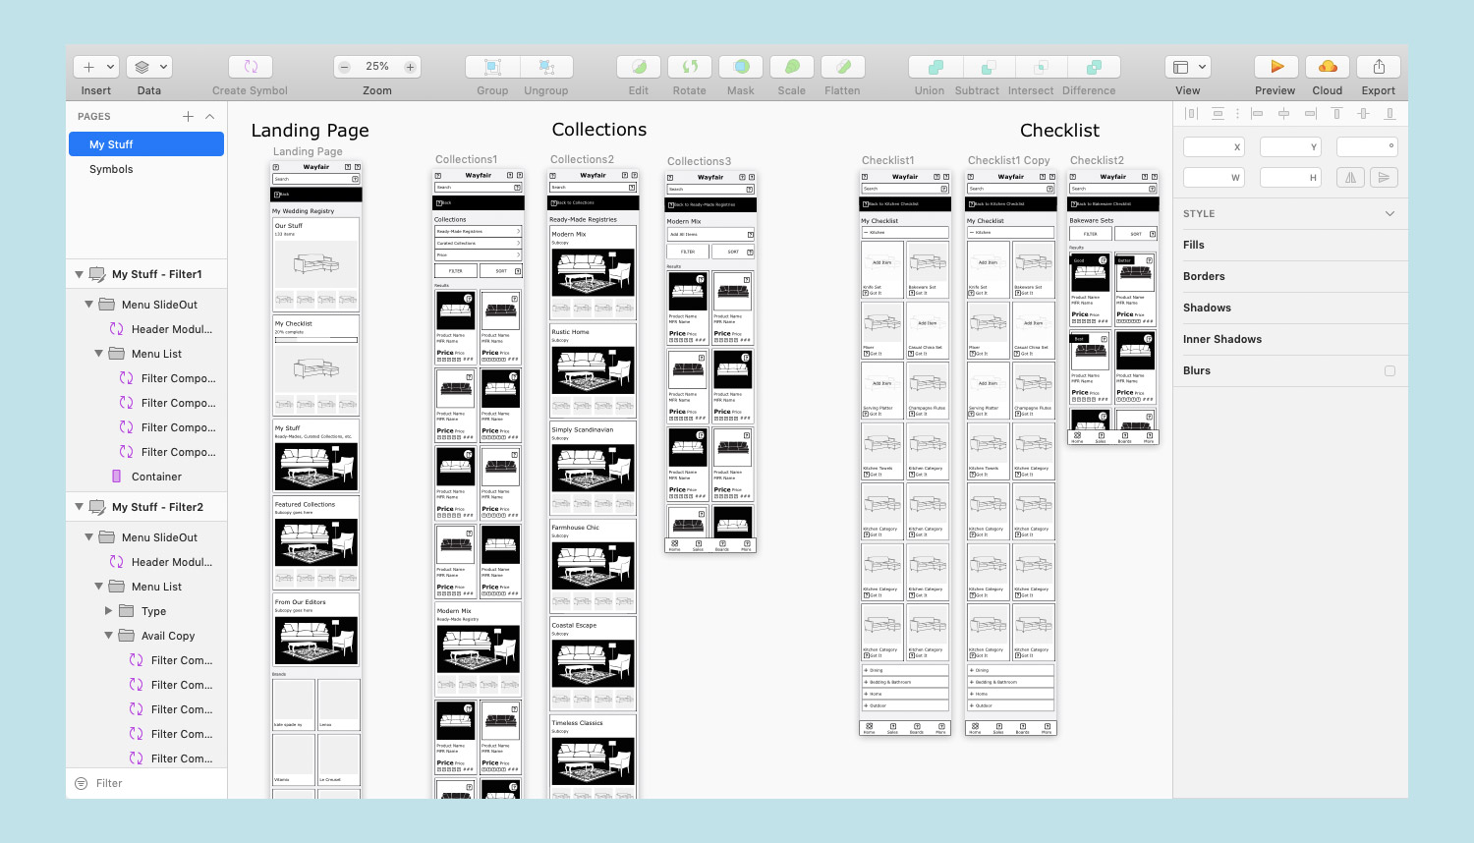This screenshot has height=843, width=1474.
Task: Expand the Type folder in layers
Action: [109, 611]
